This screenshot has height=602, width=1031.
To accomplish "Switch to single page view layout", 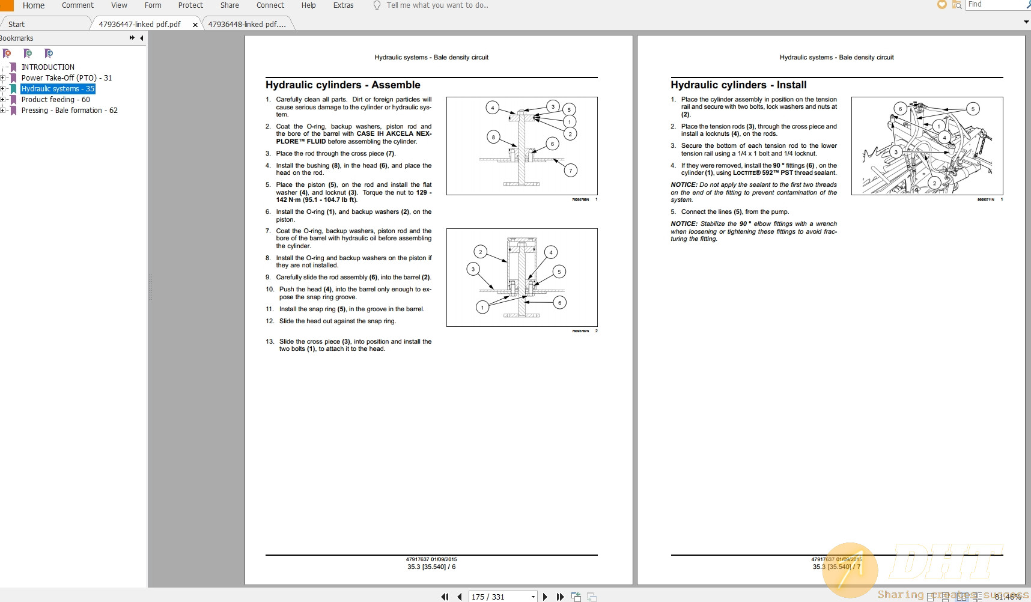I will point(931,596).
